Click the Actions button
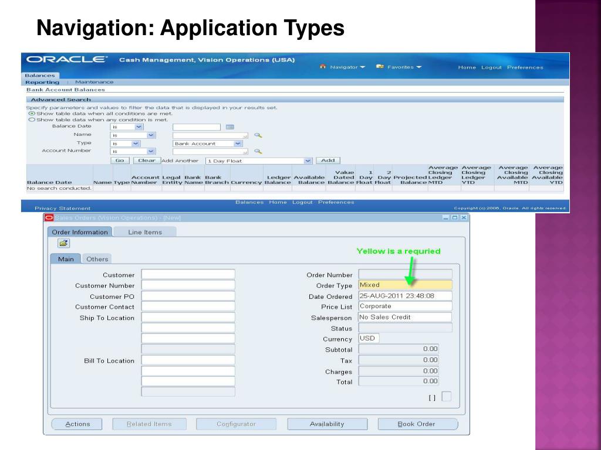 pyautogui.click(x=77, y=424)
